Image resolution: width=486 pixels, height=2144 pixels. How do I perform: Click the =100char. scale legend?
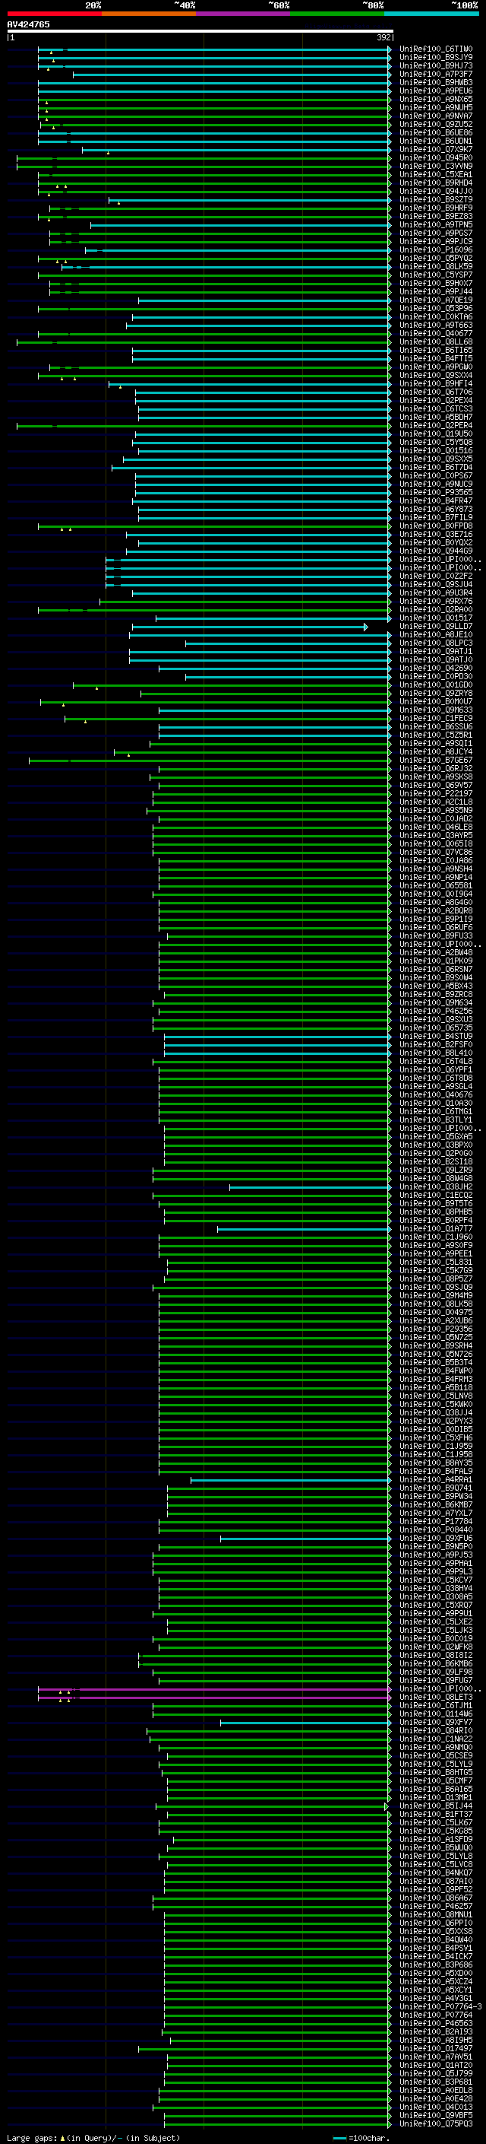coord(361,2138)
